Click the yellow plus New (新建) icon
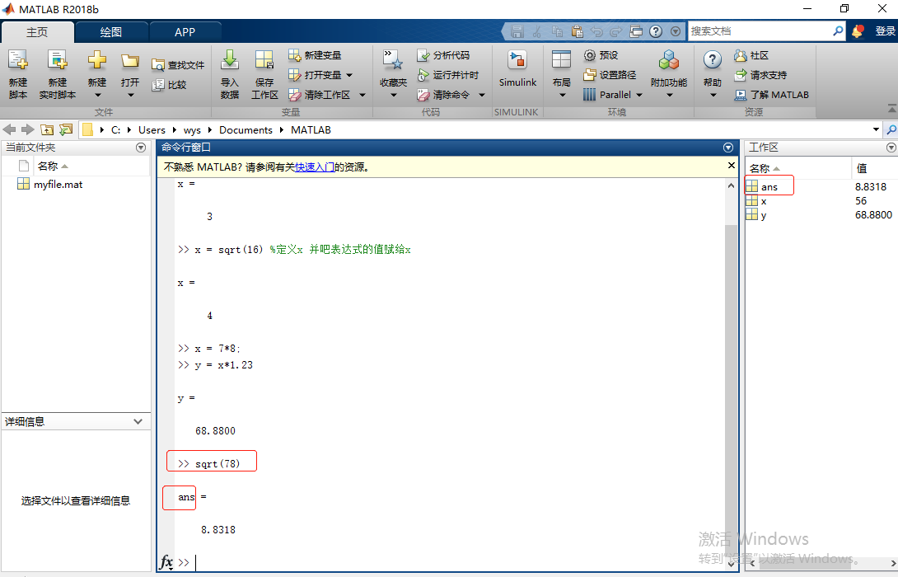Viewport: 898px width, 577px height. point(96,59)
